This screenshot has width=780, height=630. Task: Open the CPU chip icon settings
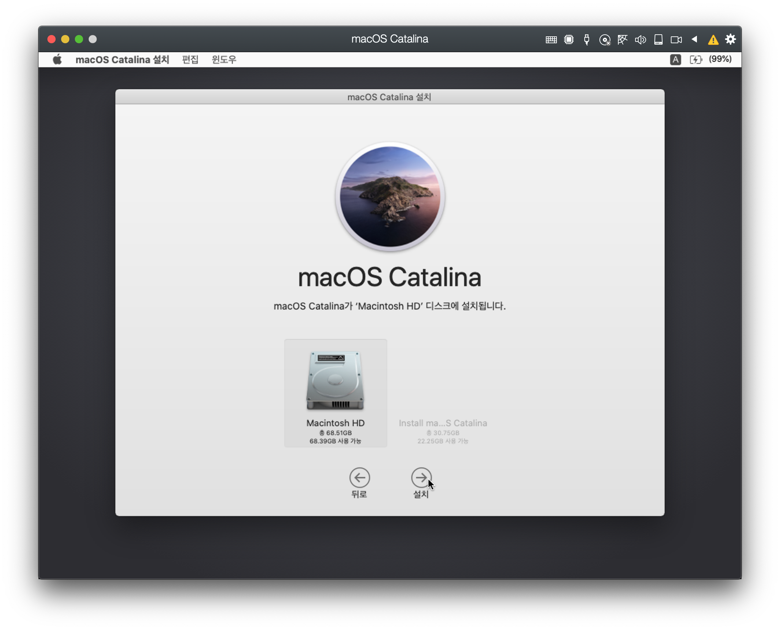point(569,39)
